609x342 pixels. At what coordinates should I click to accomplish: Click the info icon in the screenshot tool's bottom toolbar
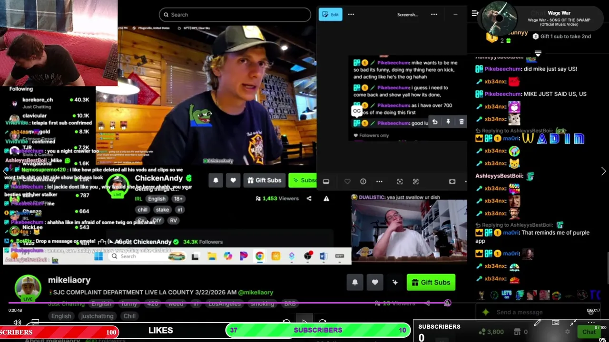tap(363, 181)
